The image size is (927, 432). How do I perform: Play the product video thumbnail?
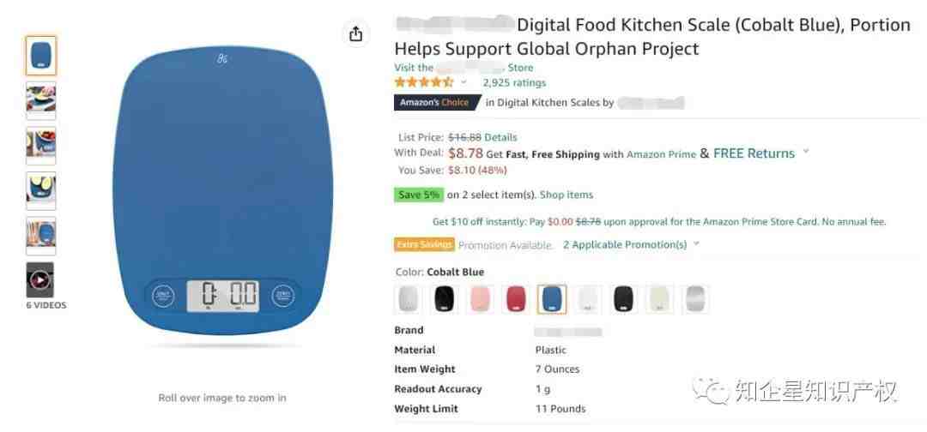(x=40, y=279)
